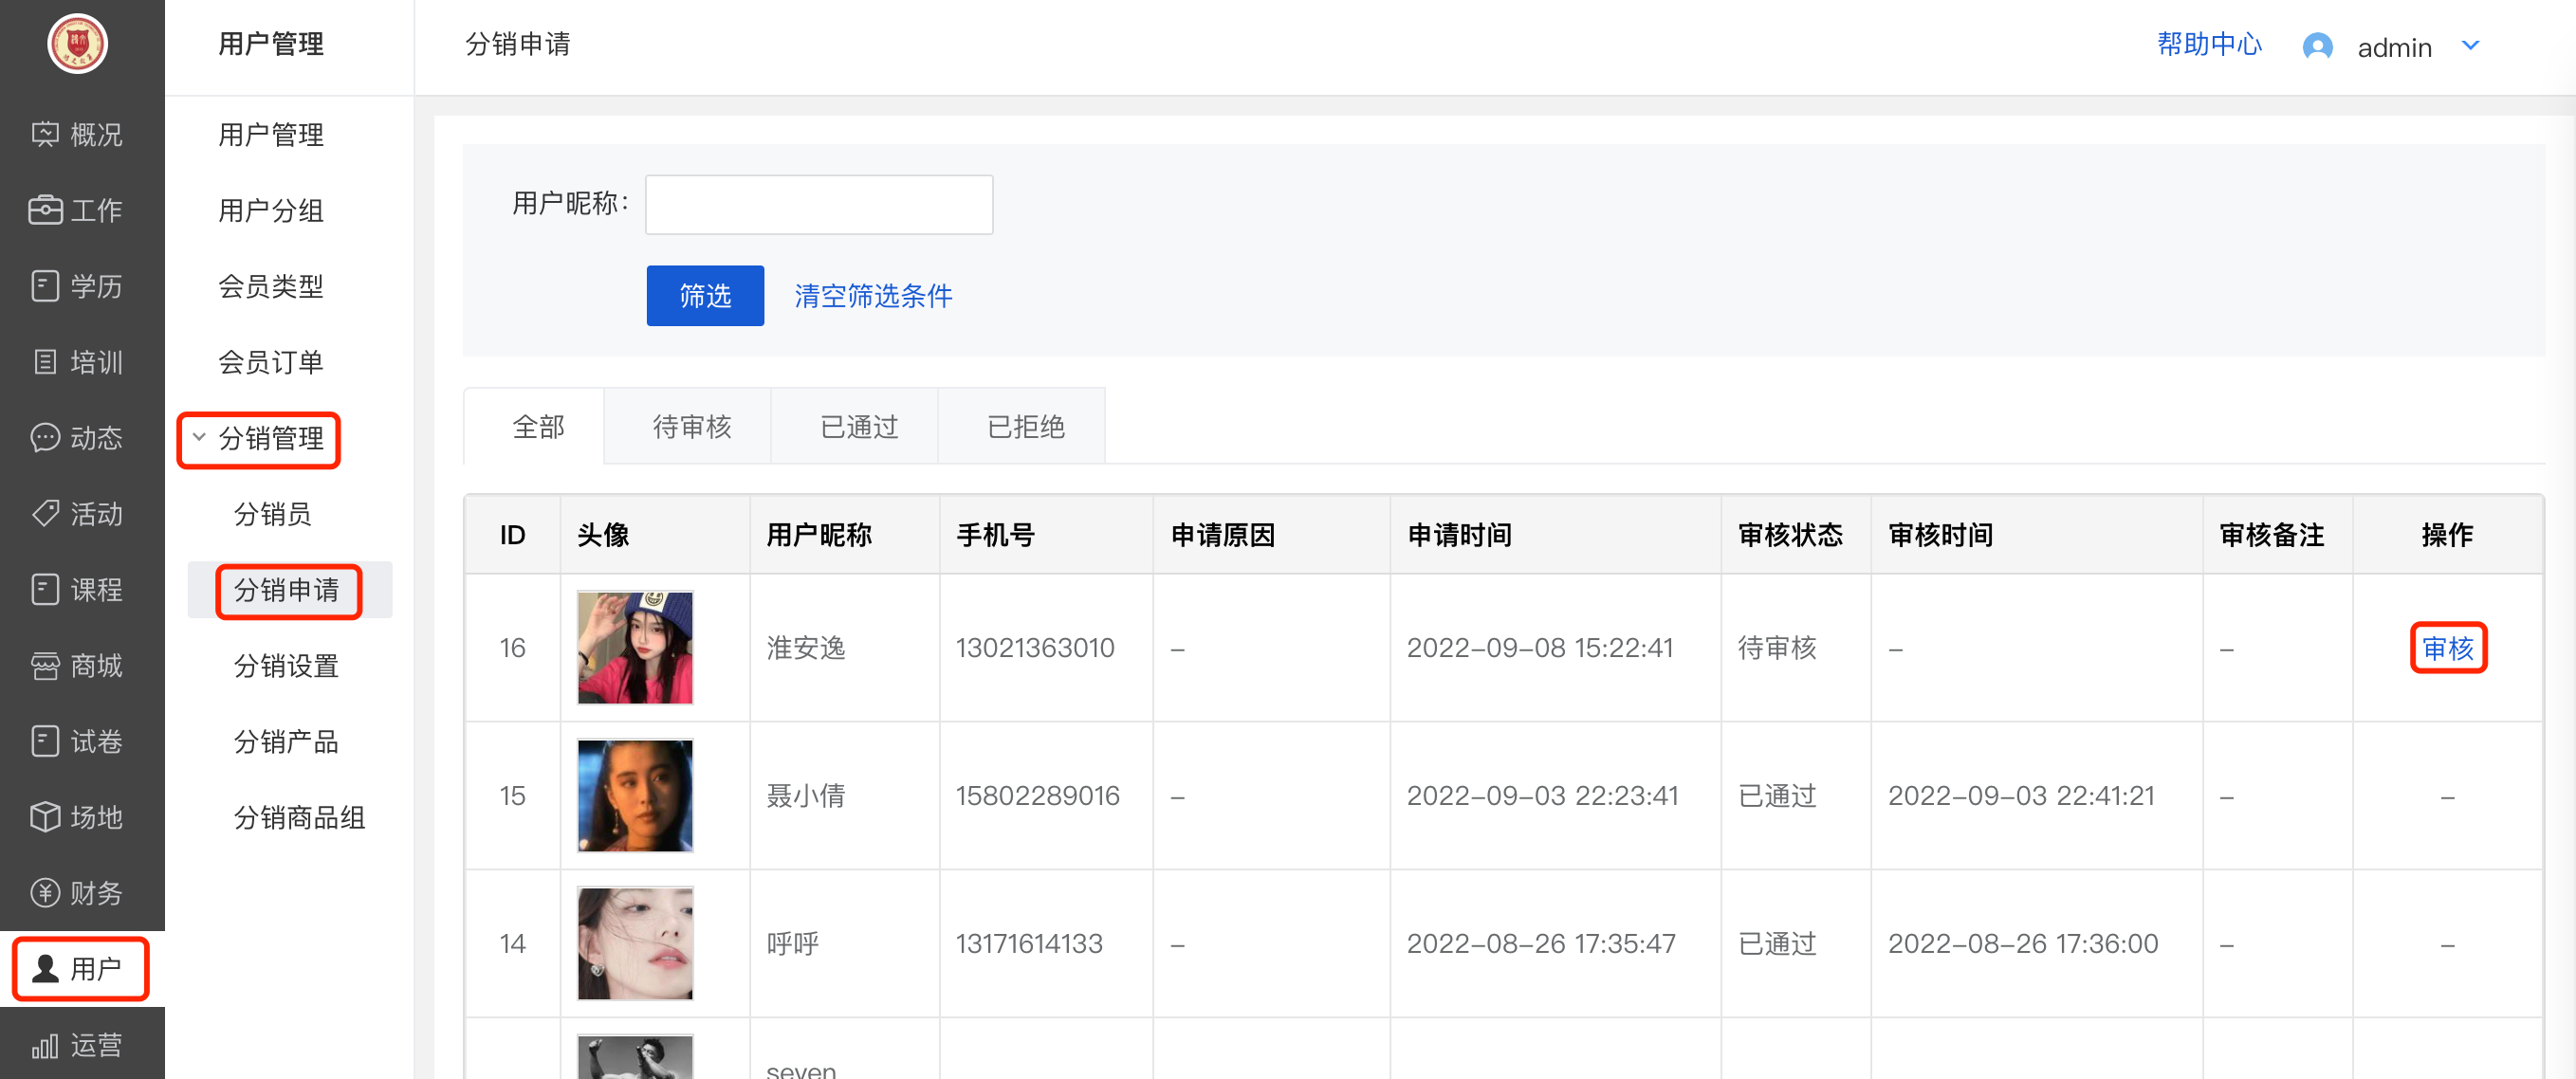Open the 概况 overview sidebar icon

coord(45,134)
